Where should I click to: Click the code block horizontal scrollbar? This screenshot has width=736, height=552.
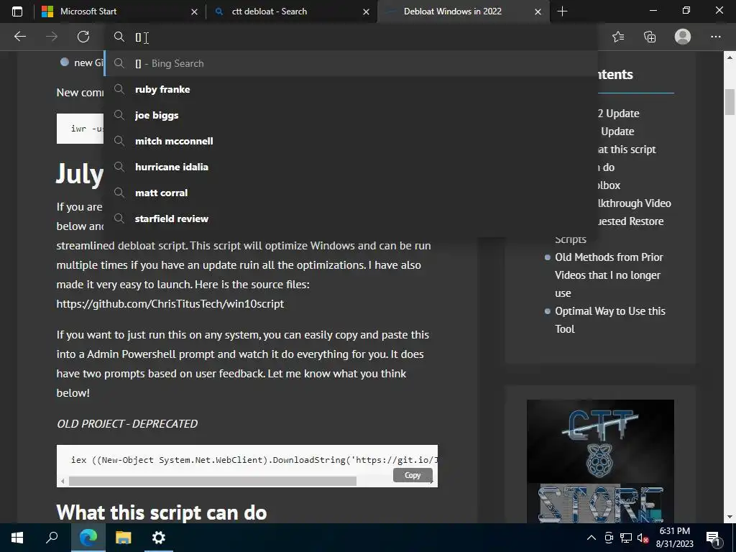(x=213, y=481)
